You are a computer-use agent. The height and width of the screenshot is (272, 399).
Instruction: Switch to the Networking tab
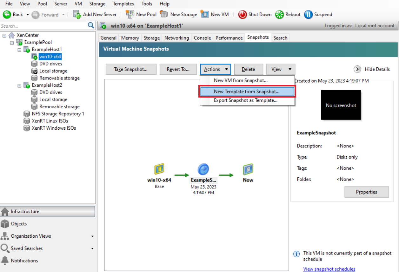[176, 38]
